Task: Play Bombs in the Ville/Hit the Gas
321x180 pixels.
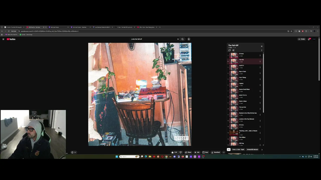Action: 245,114
